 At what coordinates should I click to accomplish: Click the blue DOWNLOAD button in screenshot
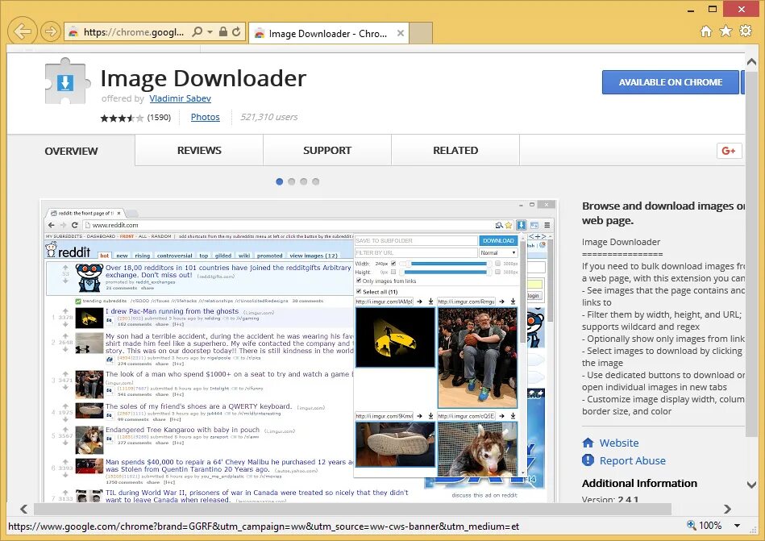[x=498, y=240]
